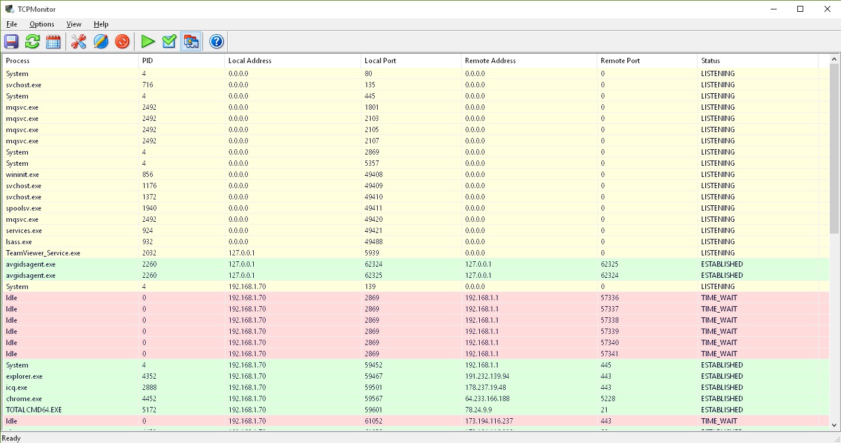Sort by the Process column header
Viewport: 841px width, 443px height.
click(70, 61)
